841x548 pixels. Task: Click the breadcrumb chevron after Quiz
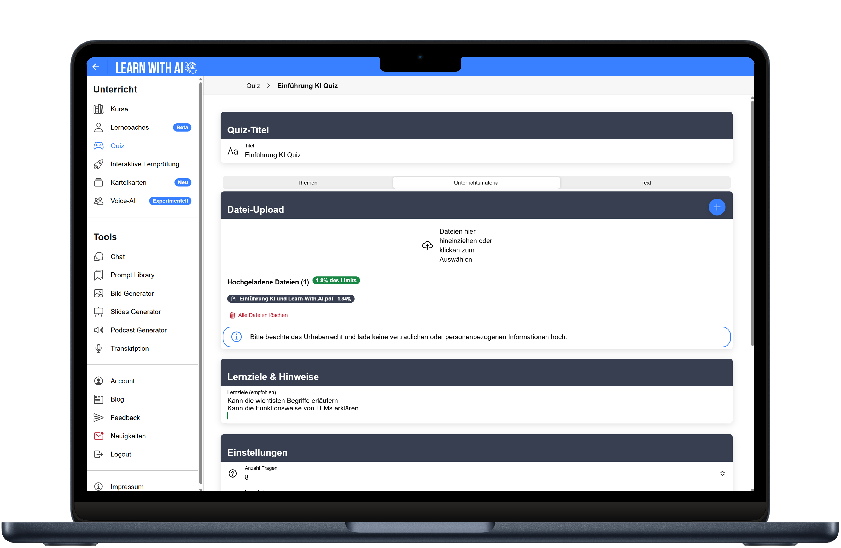pyautogui.click(x=268, y=86)
